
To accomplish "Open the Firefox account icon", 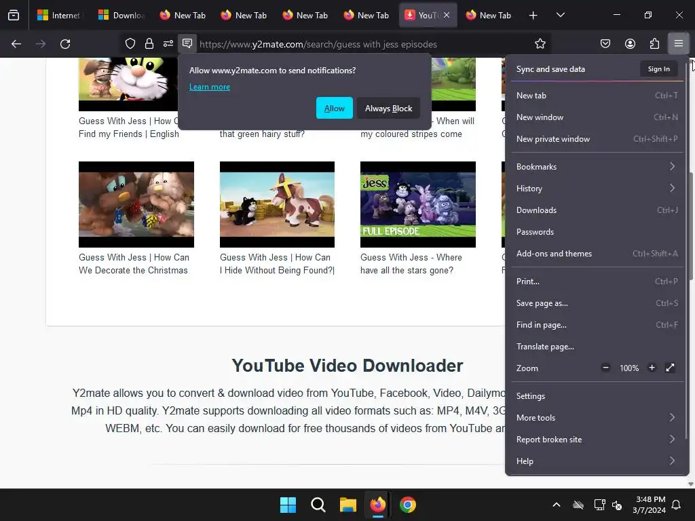I will pyautogui.click(x=630, y=44).
